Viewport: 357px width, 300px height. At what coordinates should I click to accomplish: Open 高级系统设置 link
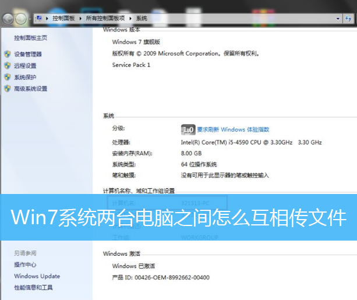click(31, 89)
